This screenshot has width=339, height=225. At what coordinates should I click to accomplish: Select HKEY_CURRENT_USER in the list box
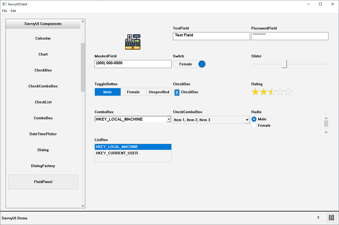[117, 153]
